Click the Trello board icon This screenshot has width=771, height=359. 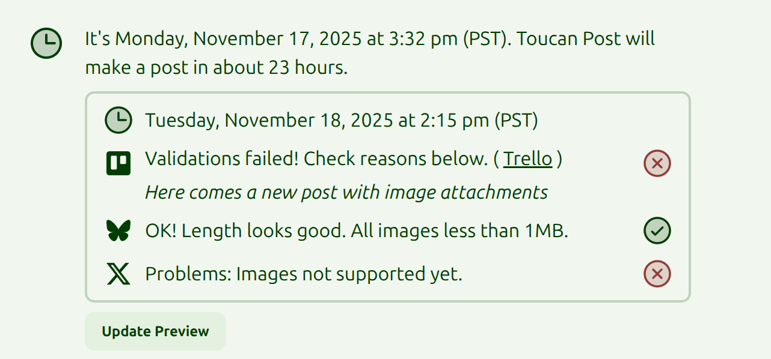point(118,162)
